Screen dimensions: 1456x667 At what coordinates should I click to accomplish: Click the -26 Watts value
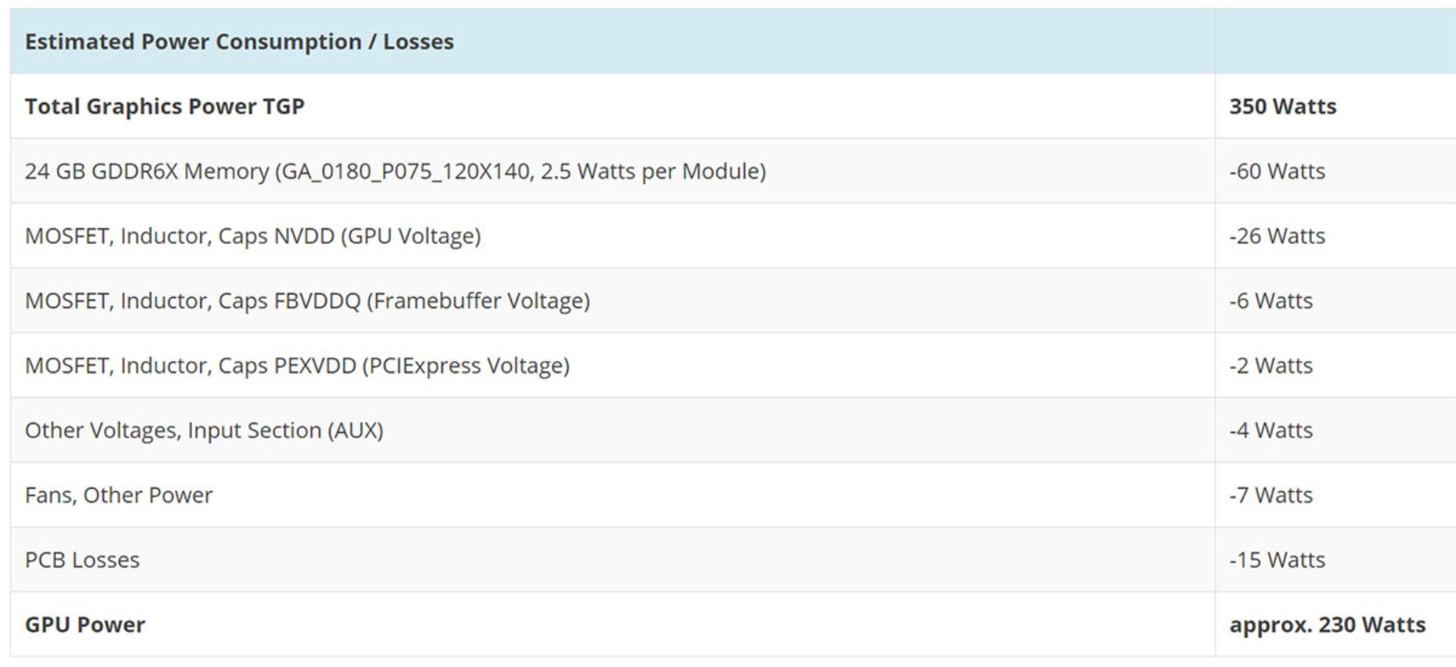click(x=1277, y=236)
